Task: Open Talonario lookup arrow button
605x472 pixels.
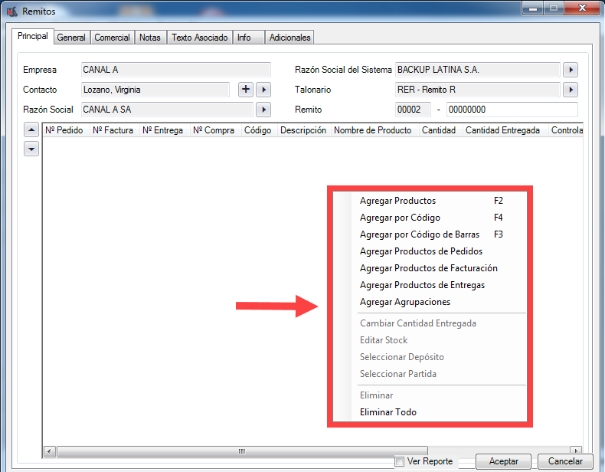Action: [571, 90]
